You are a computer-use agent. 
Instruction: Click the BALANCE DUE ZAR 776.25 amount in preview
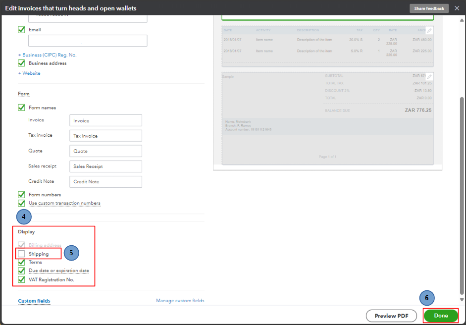(418, 110)
